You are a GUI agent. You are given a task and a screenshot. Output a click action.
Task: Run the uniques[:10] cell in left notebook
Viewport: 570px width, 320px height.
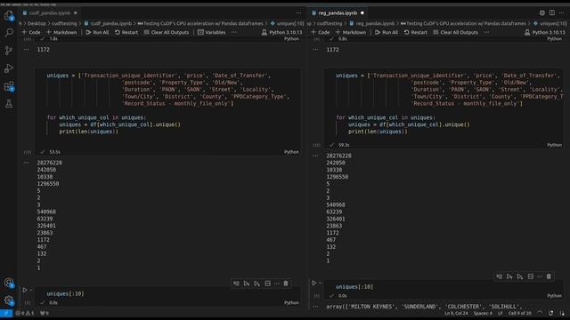(x=25, y=291)
